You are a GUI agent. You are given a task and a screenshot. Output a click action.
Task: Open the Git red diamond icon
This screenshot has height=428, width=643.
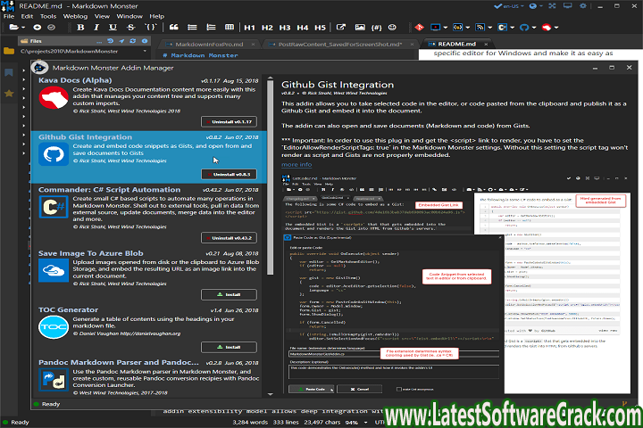tap(419, 28)
